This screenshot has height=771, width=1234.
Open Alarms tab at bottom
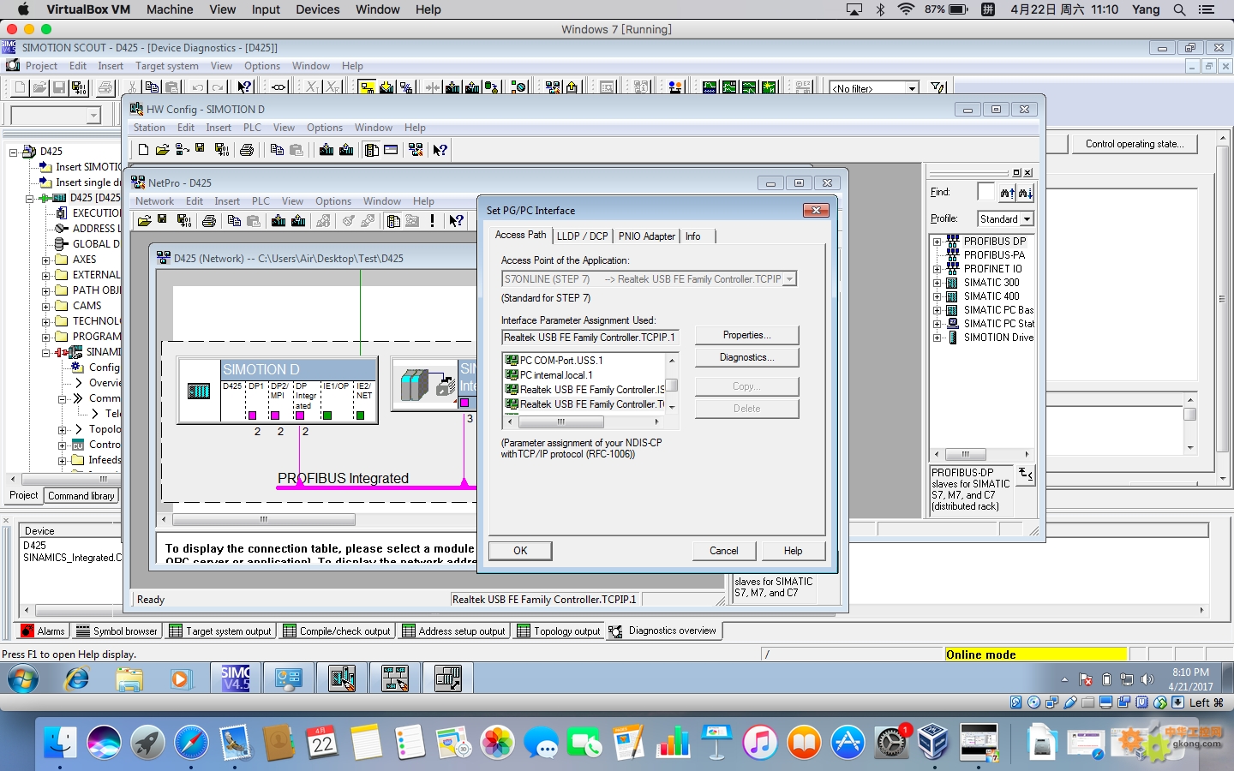pos(43,631)
